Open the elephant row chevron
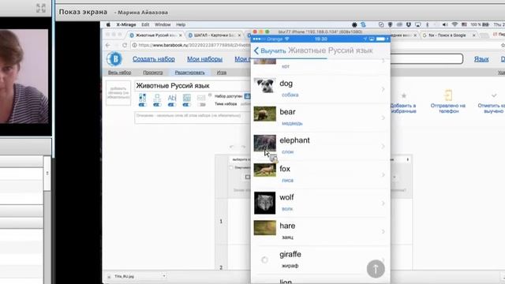 [383, 147]
